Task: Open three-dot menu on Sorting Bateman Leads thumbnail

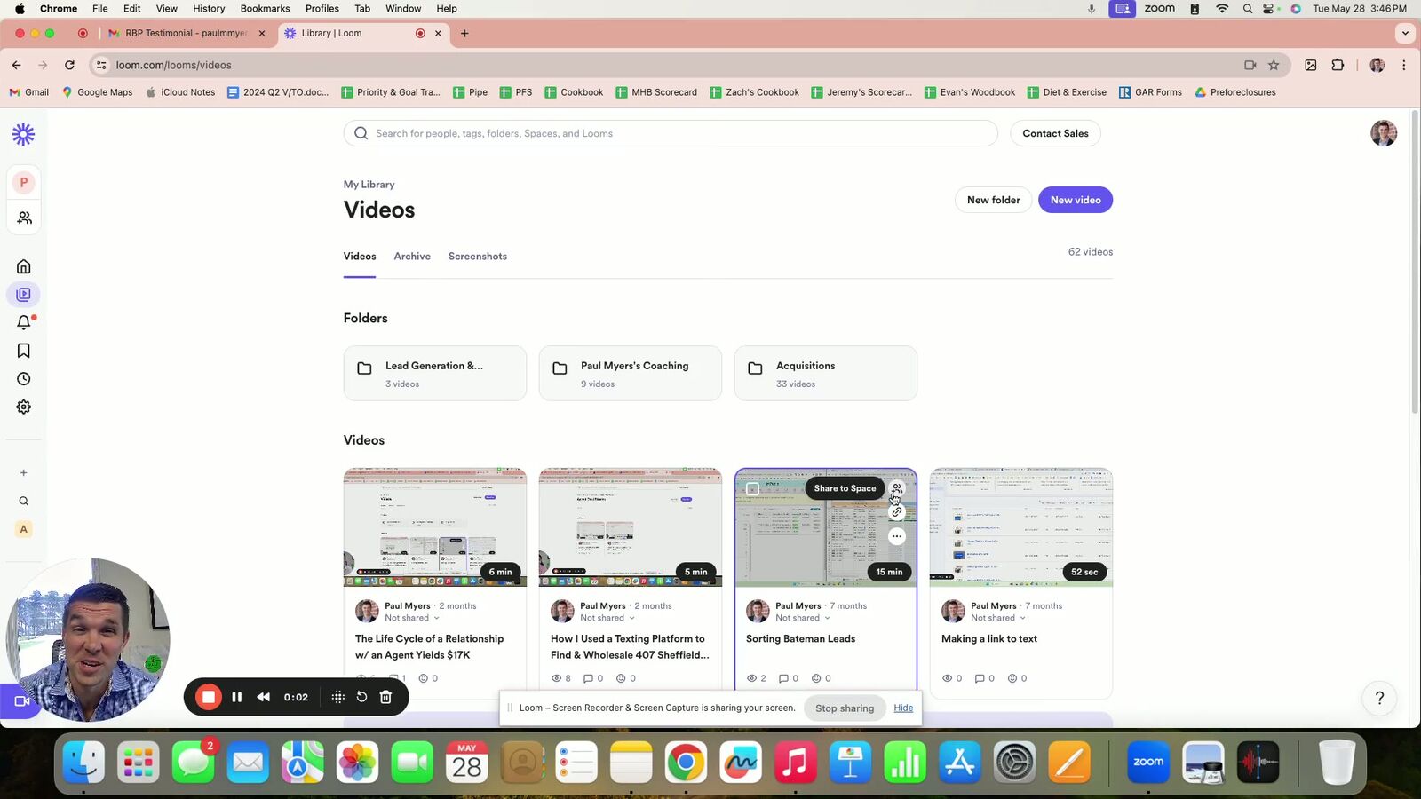Action: [897, 536]
